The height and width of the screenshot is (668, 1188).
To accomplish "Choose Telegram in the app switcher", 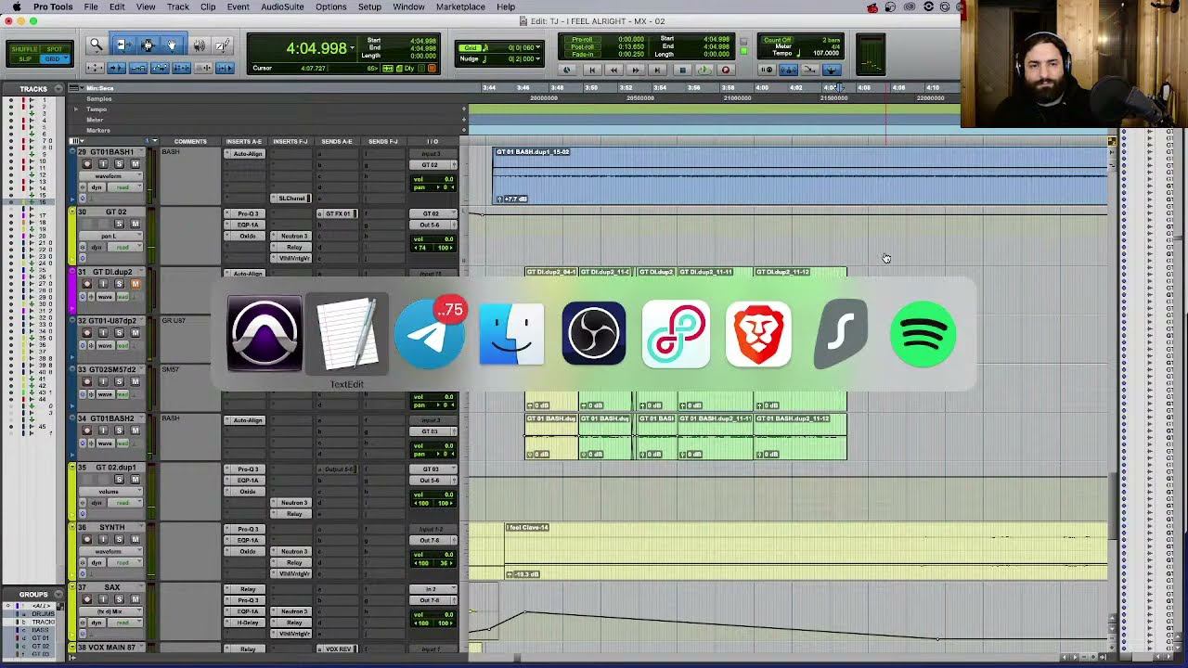I will point(429,333).
